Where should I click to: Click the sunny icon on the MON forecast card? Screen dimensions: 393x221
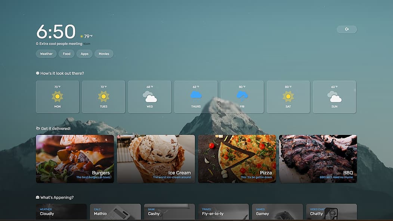(x=57, y=96)
